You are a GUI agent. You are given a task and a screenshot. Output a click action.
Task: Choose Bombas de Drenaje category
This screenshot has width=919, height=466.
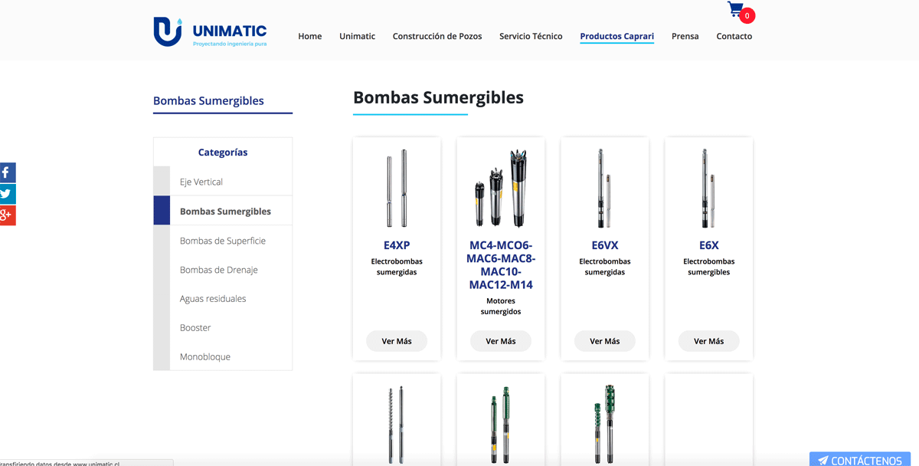click(x=223, y=269)
